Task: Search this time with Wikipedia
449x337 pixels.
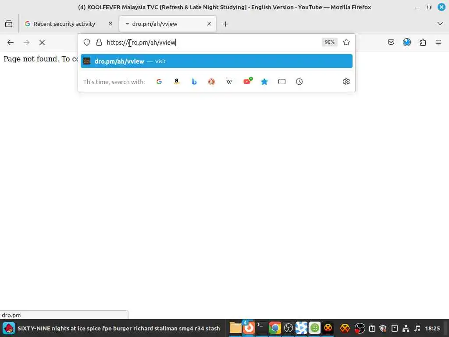Action: pyautogui.click(x=229, y=82)
